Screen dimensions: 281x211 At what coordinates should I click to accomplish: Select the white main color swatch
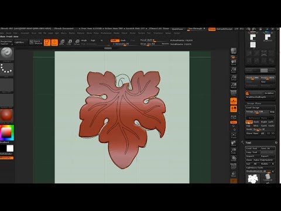tap(10, 148)
